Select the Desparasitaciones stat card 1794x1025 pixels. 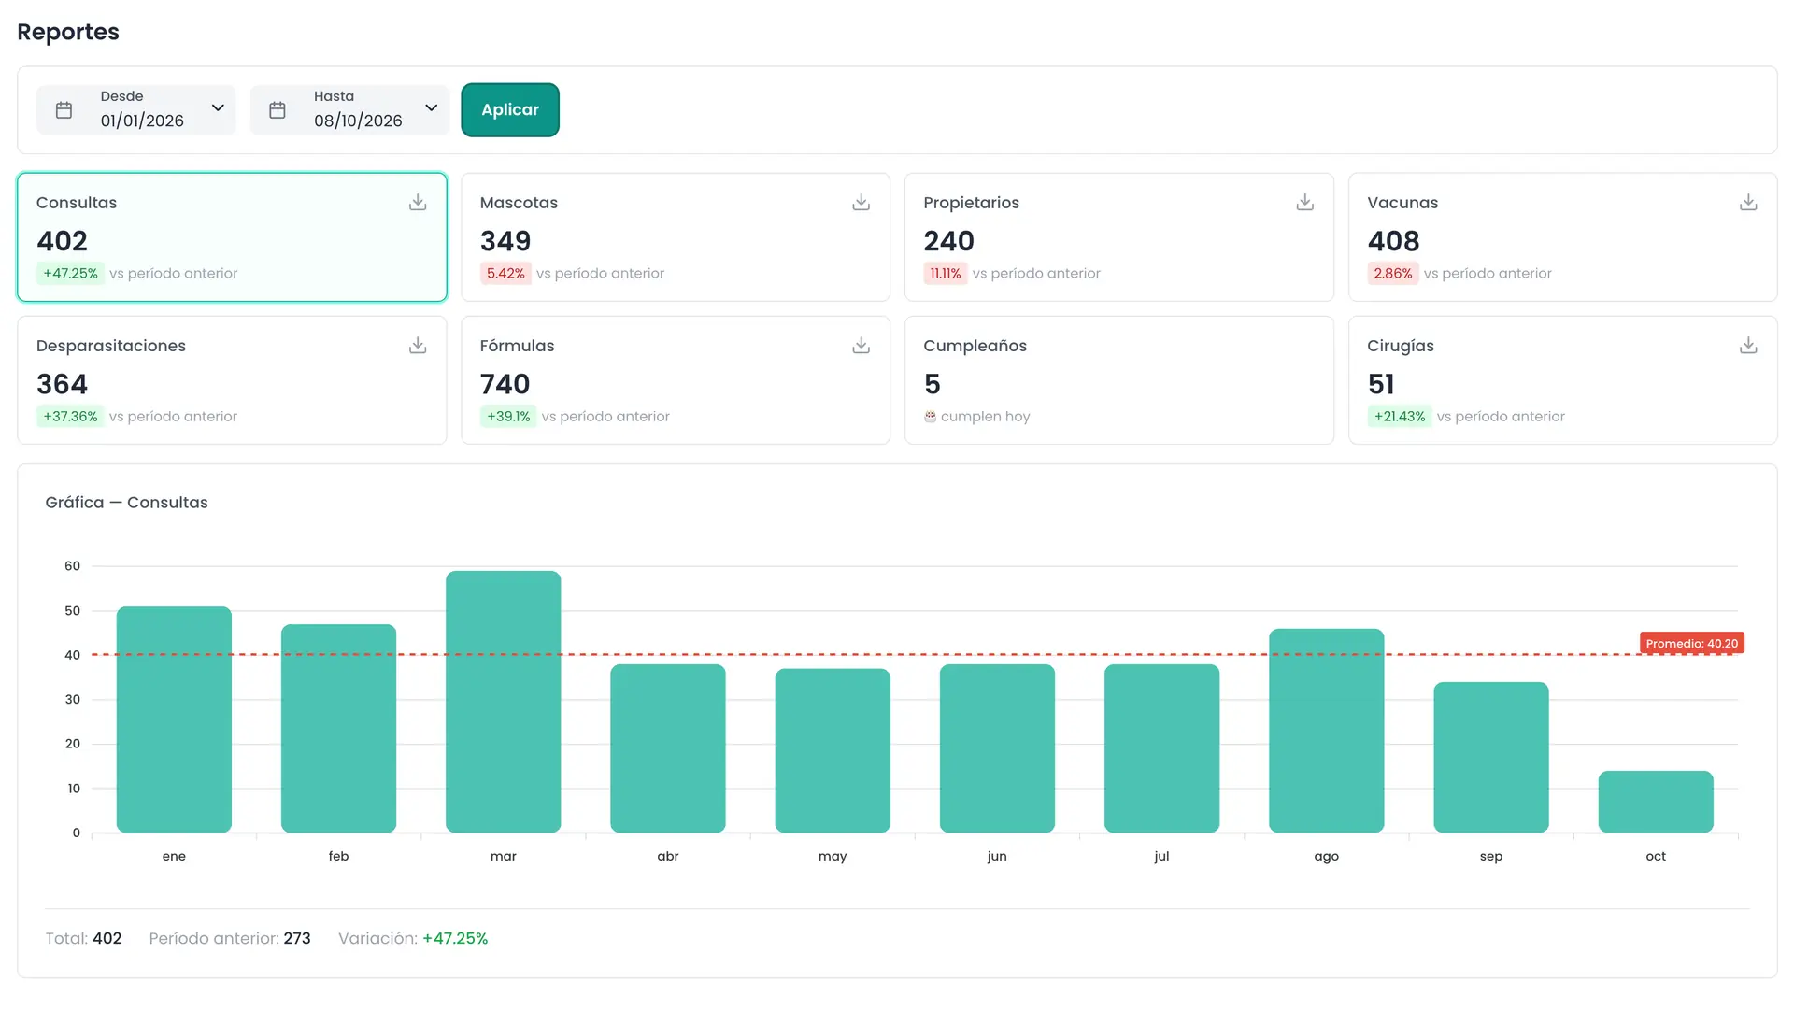[x=232, y=380]
